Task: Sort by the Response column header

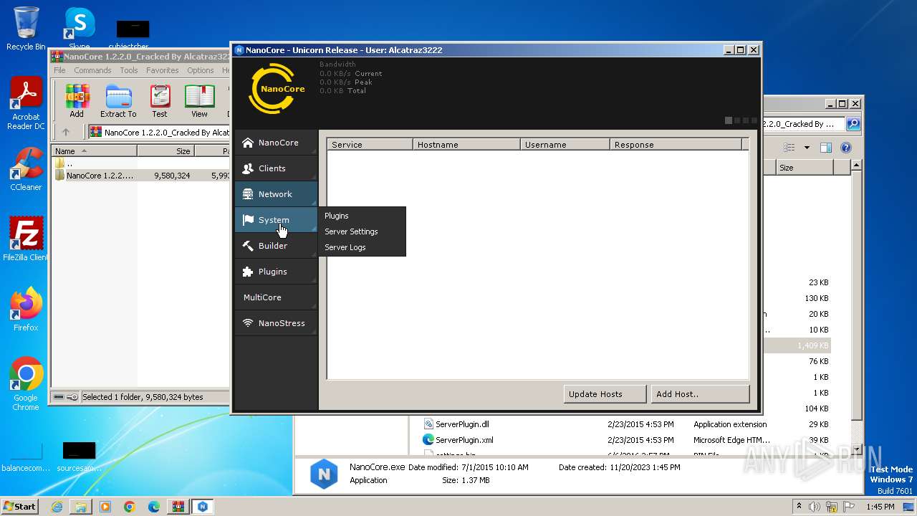Action: click(x=676, y=145)
